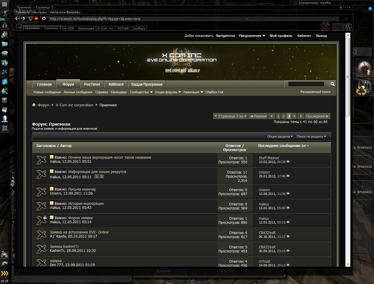
Task: Click the pin icon on the browser window header
Action: [341, 7]
